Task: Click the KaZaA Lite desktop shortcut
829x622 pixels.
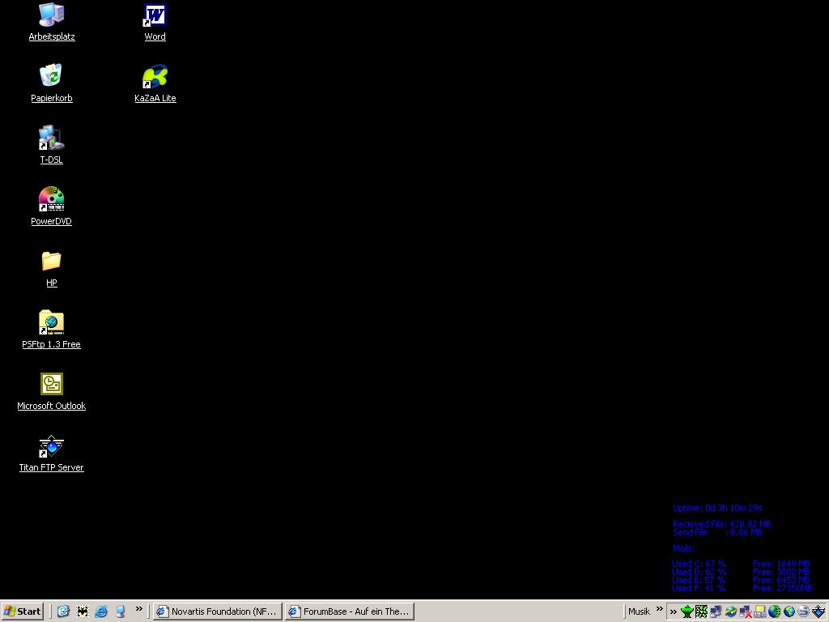Action: pos(155,83)
